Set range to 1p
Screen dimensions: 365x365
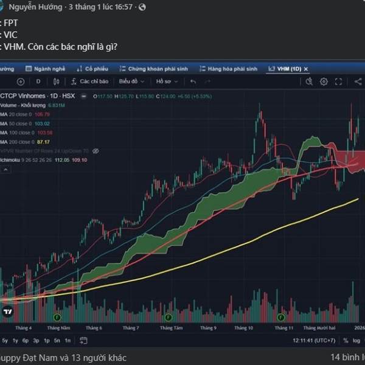click(47, 341)
